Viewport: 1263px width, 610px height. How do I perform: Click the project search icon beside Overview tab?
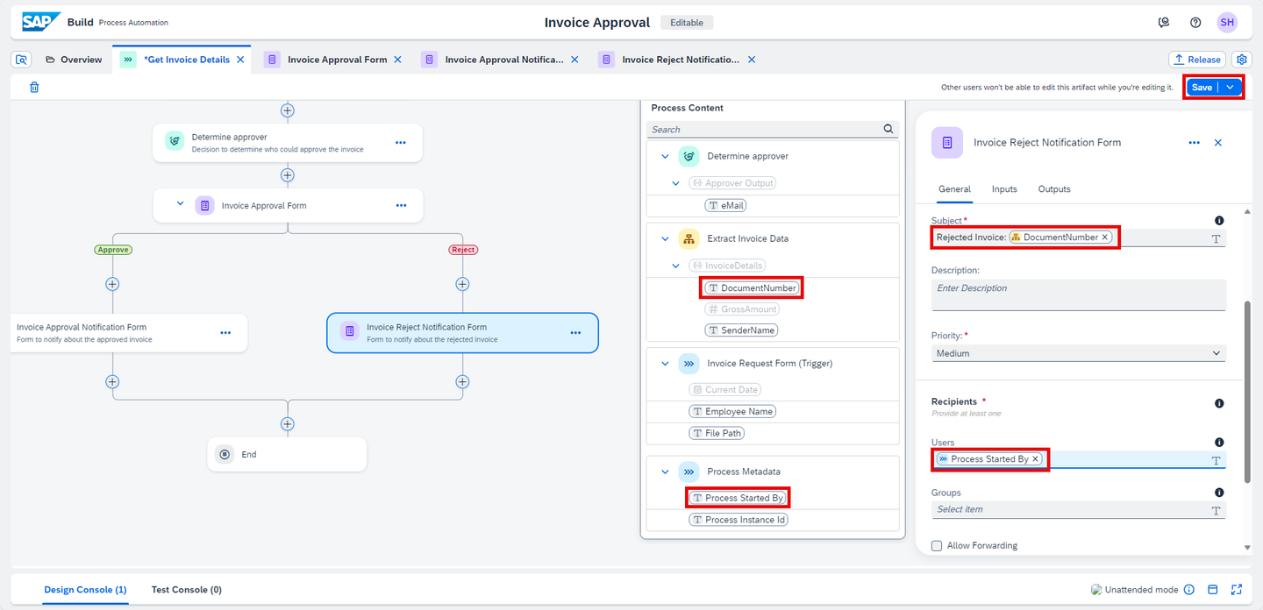pyautogui.click(x=23, y=60)
